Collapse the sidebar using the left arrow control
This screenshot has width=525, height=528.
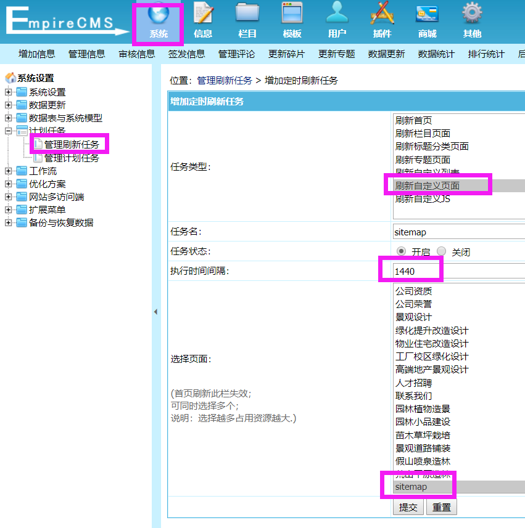(x=155, y=312)
